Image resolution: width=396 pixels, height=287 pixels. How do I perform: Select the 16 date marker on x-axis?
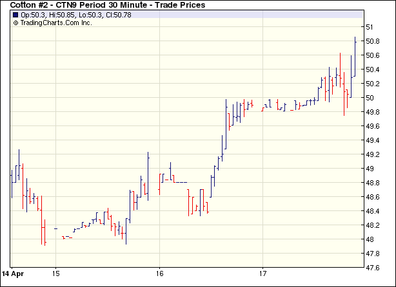click(x=159, y=273)
